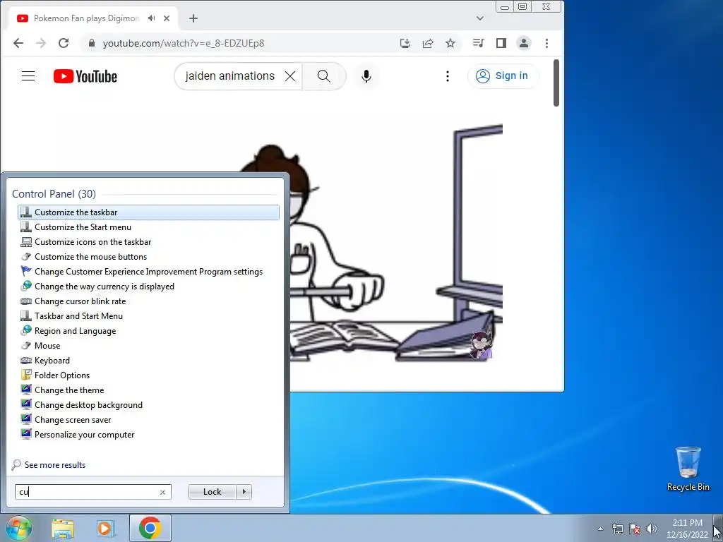Click the Lock button
This screenshot has width=723, height=542.
212,492
